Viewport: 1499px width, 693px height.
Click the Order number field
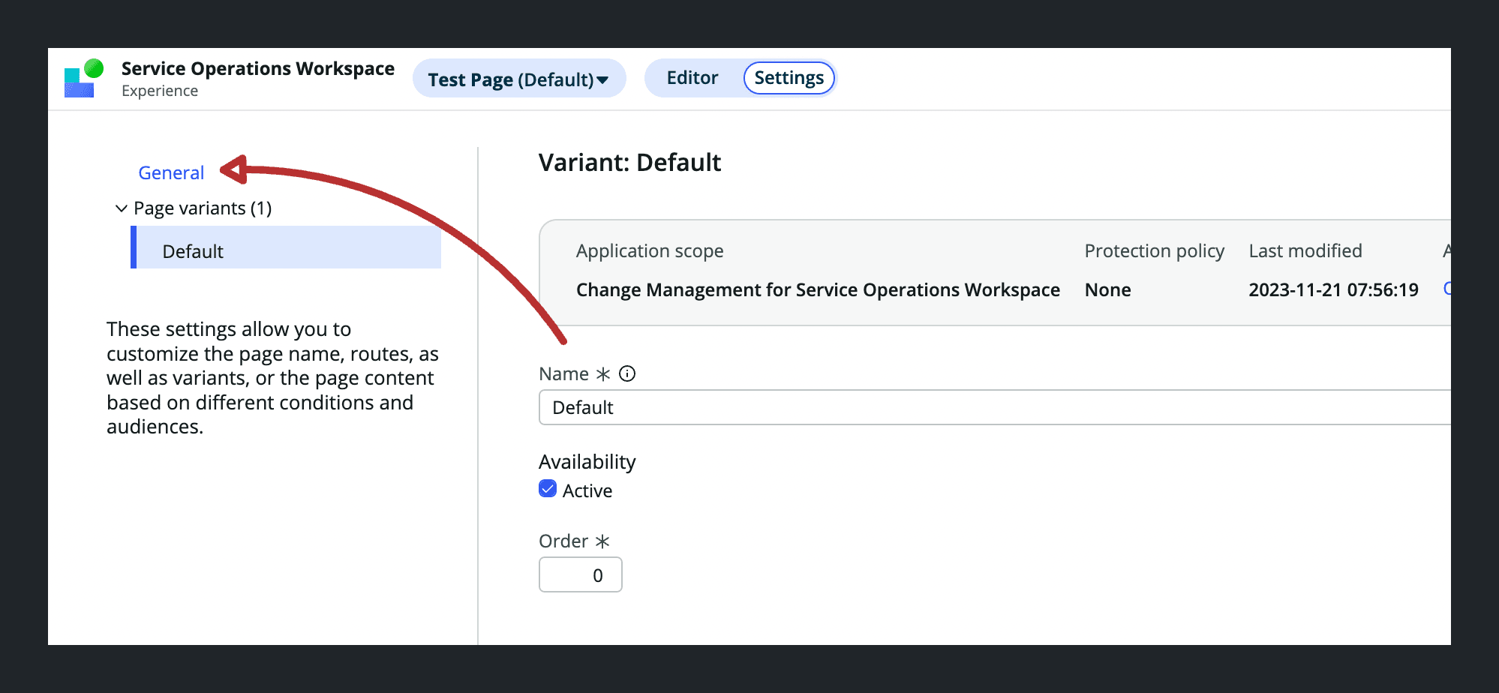tap(581, 575)
